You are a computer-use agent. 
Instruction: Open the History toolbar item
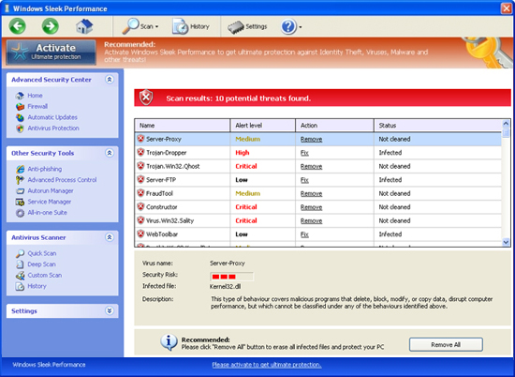[191, 26]
